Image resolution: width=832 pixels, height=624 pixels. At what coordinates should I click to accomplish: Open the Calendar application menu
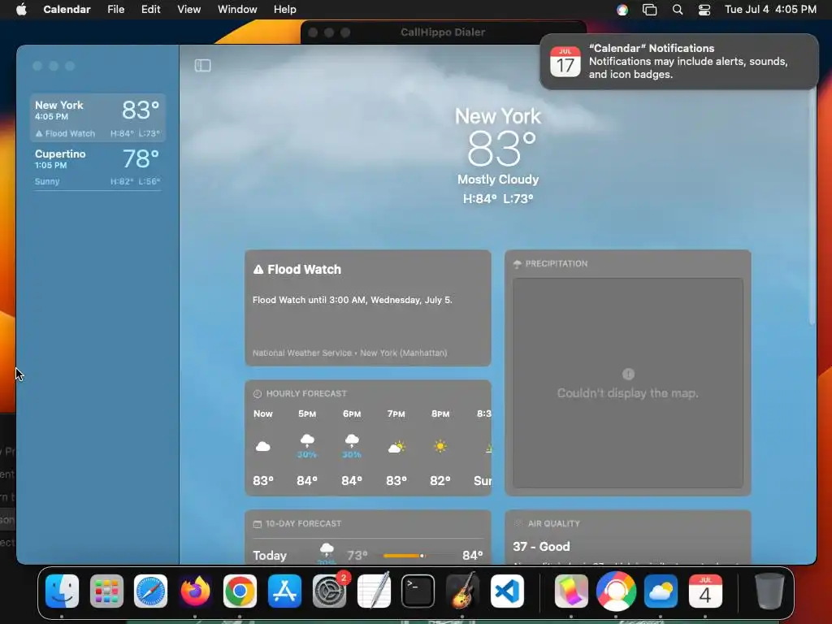point(67,10)
